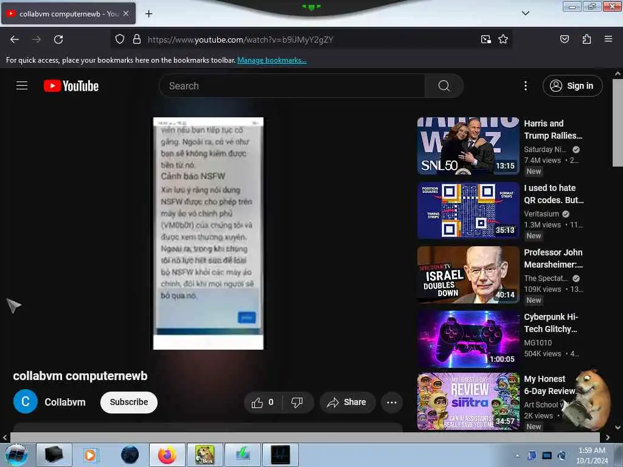623x467 pixels.
Task: Open Manage bookmarks link
Action: pyautogui.click(x=272, y=60)
